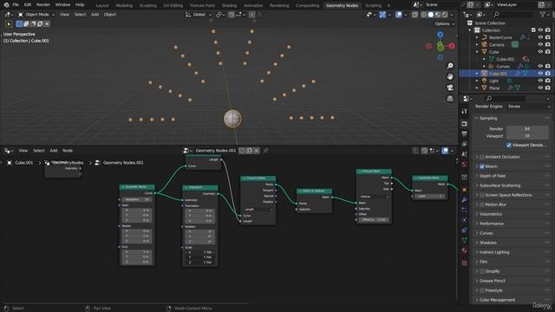Open the Modifier wrench properties tab
555x312 pixels.
464,200
